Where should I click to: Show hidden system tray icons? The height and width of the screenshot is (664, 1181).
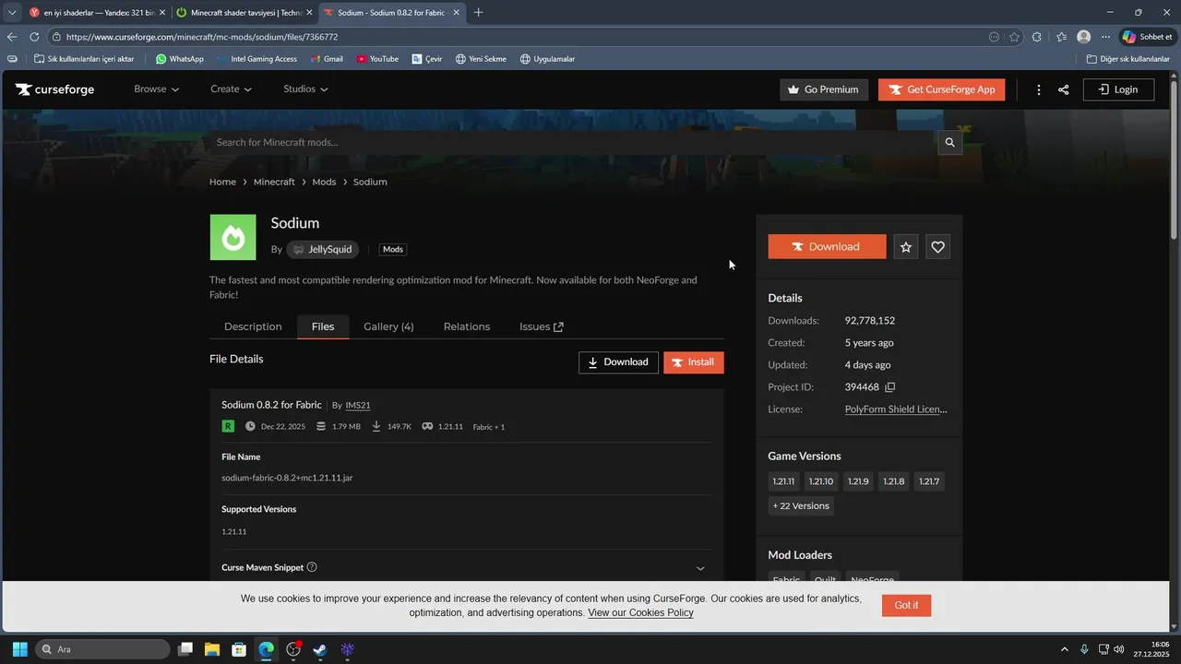[1064, 649]
